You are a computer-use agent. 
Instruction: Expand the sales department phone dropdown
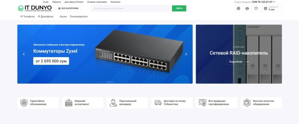[274, 2]
